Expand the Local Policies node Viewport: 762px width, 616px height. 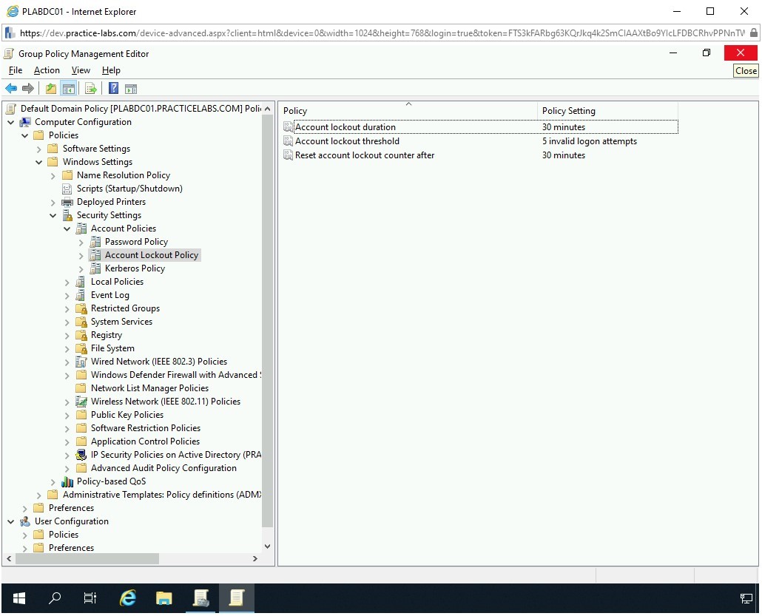click(67, 282)
